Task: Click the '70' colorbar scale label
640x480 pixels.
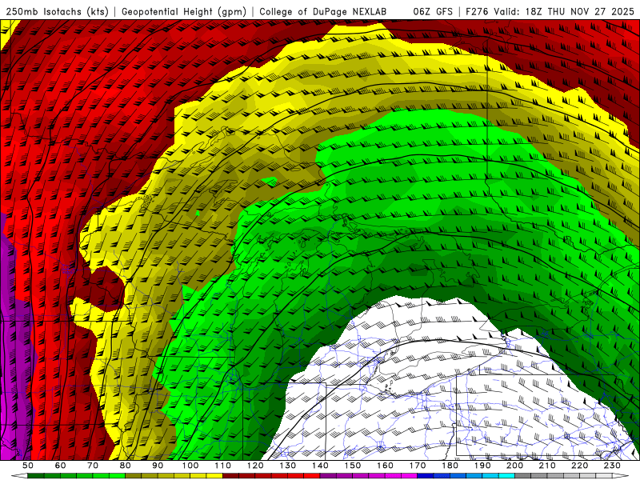Action: 93,466
